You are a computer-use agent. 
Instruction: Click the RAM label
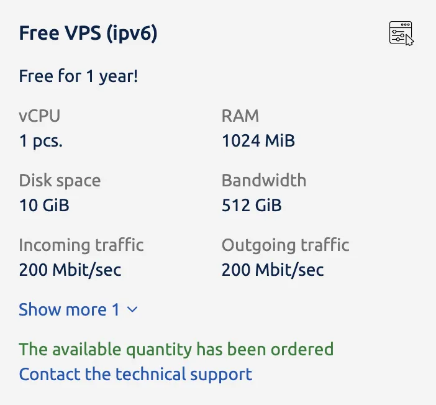[240, 116]
